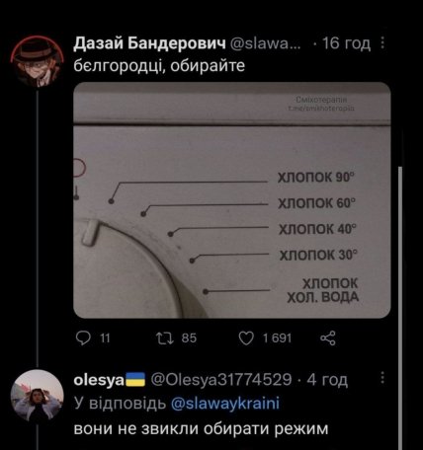Retweet the post with 85 retweets

click(165, 338)
